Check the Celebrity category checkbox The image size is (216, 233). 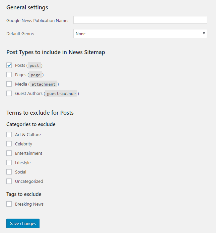(x=9, y=144)
